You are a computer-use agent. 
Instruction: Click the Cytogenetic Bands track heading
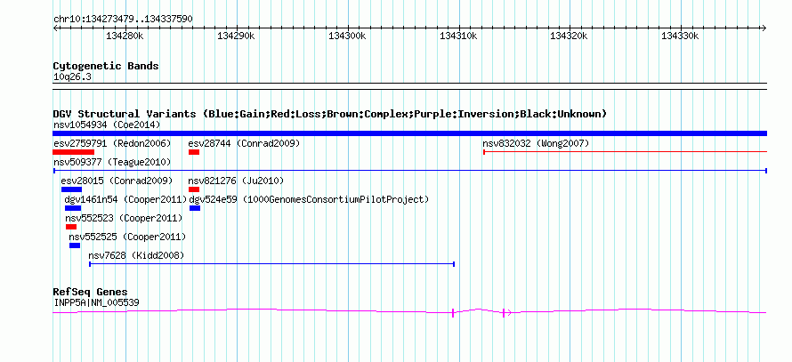point(106,66)
